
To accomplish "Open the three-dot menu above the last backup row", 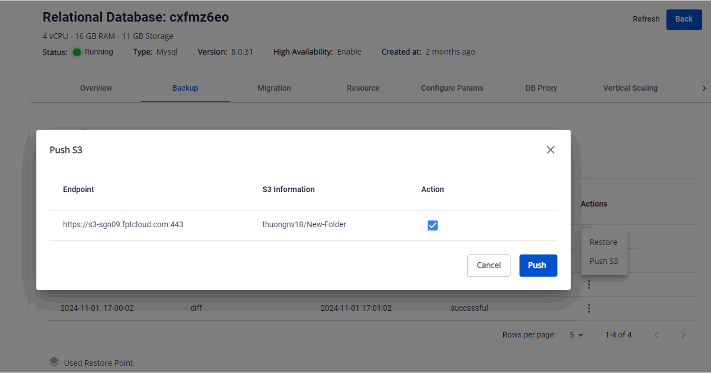I will (589, 285).
